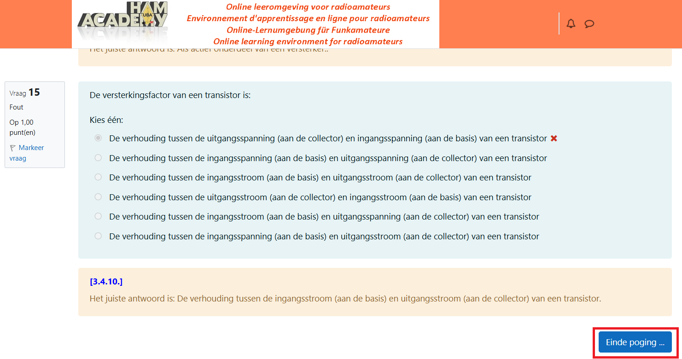682x359 pixels.
Task: Click the 'Op 1,00 punt(en)' score text
Action: click(23, 127)
